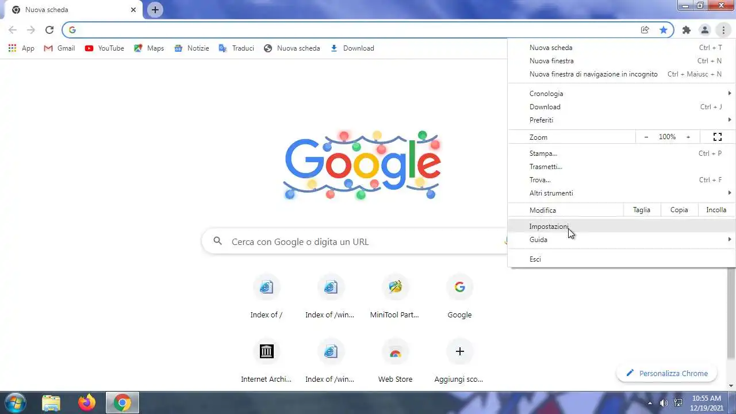Click the Chrome taskbar icon
This screenshot has height=414, width=736.
point(122,403)
